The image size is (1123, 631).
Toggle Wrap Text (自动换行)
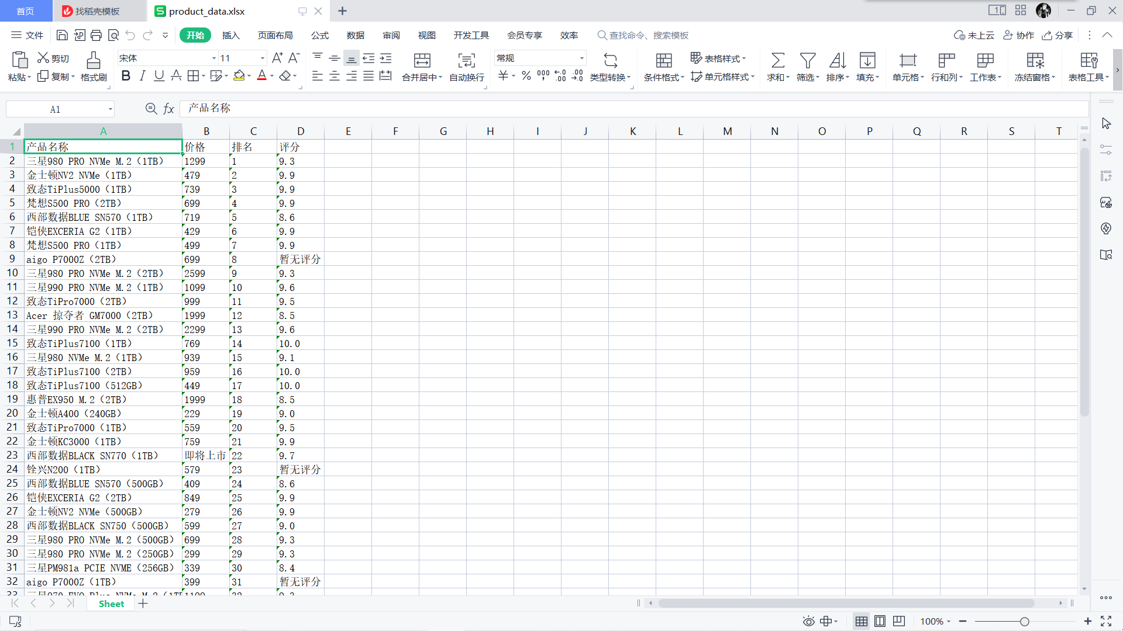(466, 60)
